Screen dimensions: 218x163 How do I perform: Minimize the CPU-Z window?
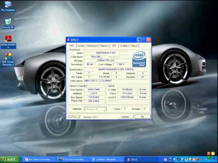click(139, 40)
